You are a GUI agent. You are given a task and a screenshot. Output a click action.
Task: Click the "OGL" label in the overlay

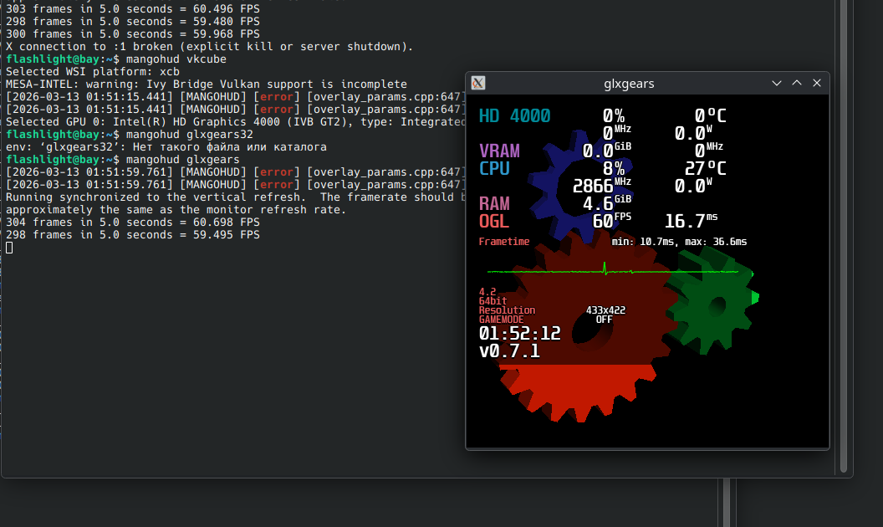[494, 221]
